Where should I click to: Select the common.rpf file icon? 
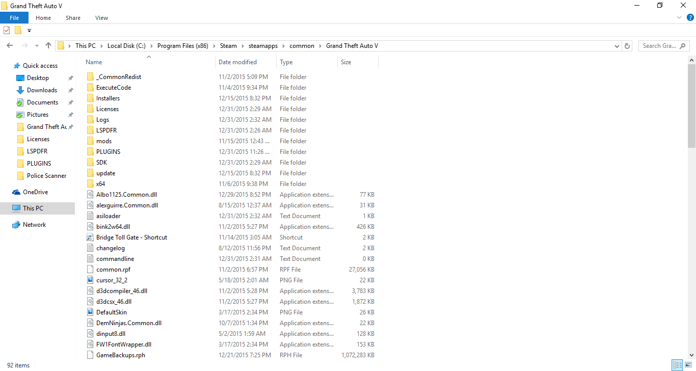pos(90,270)
